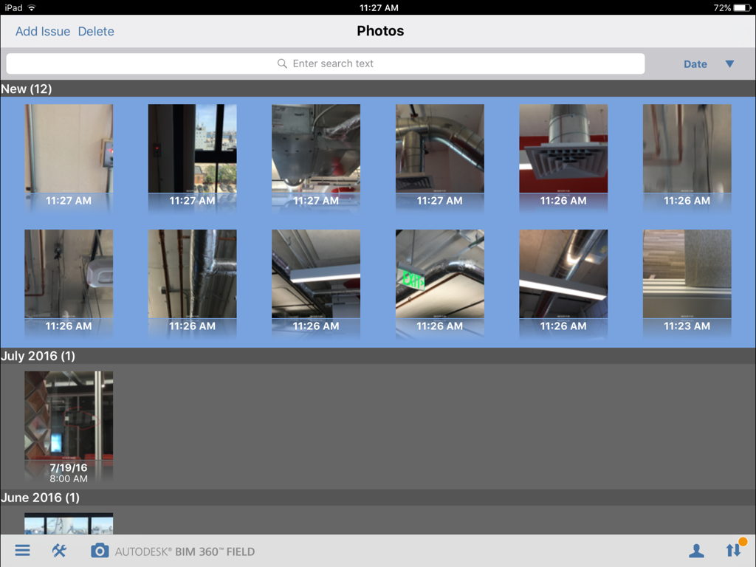Click the magnifier icon in the search bar

point(282,63)
